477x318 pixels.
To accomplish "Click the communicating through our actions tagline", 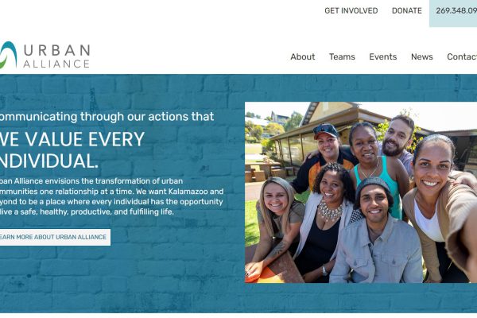I will tap(107, 117).
